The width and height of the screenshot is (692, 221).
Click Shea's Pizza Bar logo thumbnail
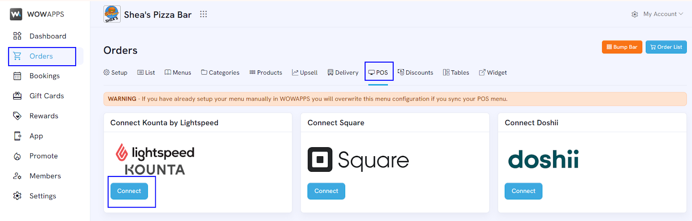tap(112, 14)
